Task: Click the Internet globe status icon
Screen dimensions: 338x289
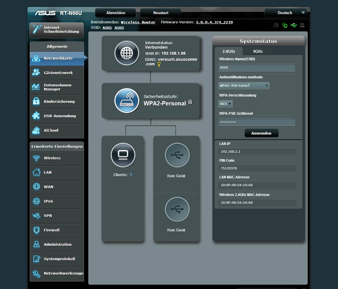Action: coord(127,53)
